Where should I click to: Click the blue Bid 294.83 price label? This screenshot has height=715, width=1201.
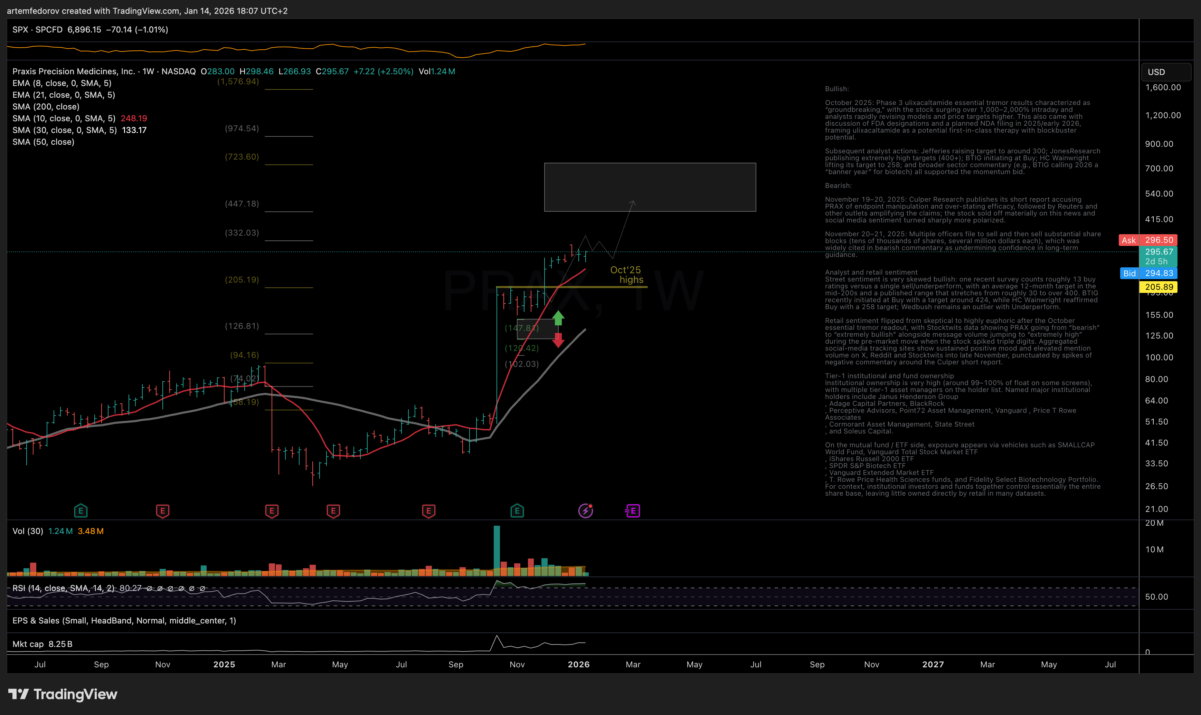point(1148,273)
